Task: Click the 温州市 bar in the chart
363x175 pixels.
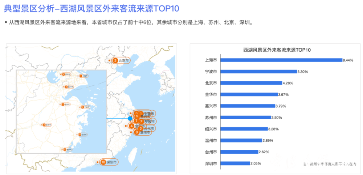Action: 241,140
